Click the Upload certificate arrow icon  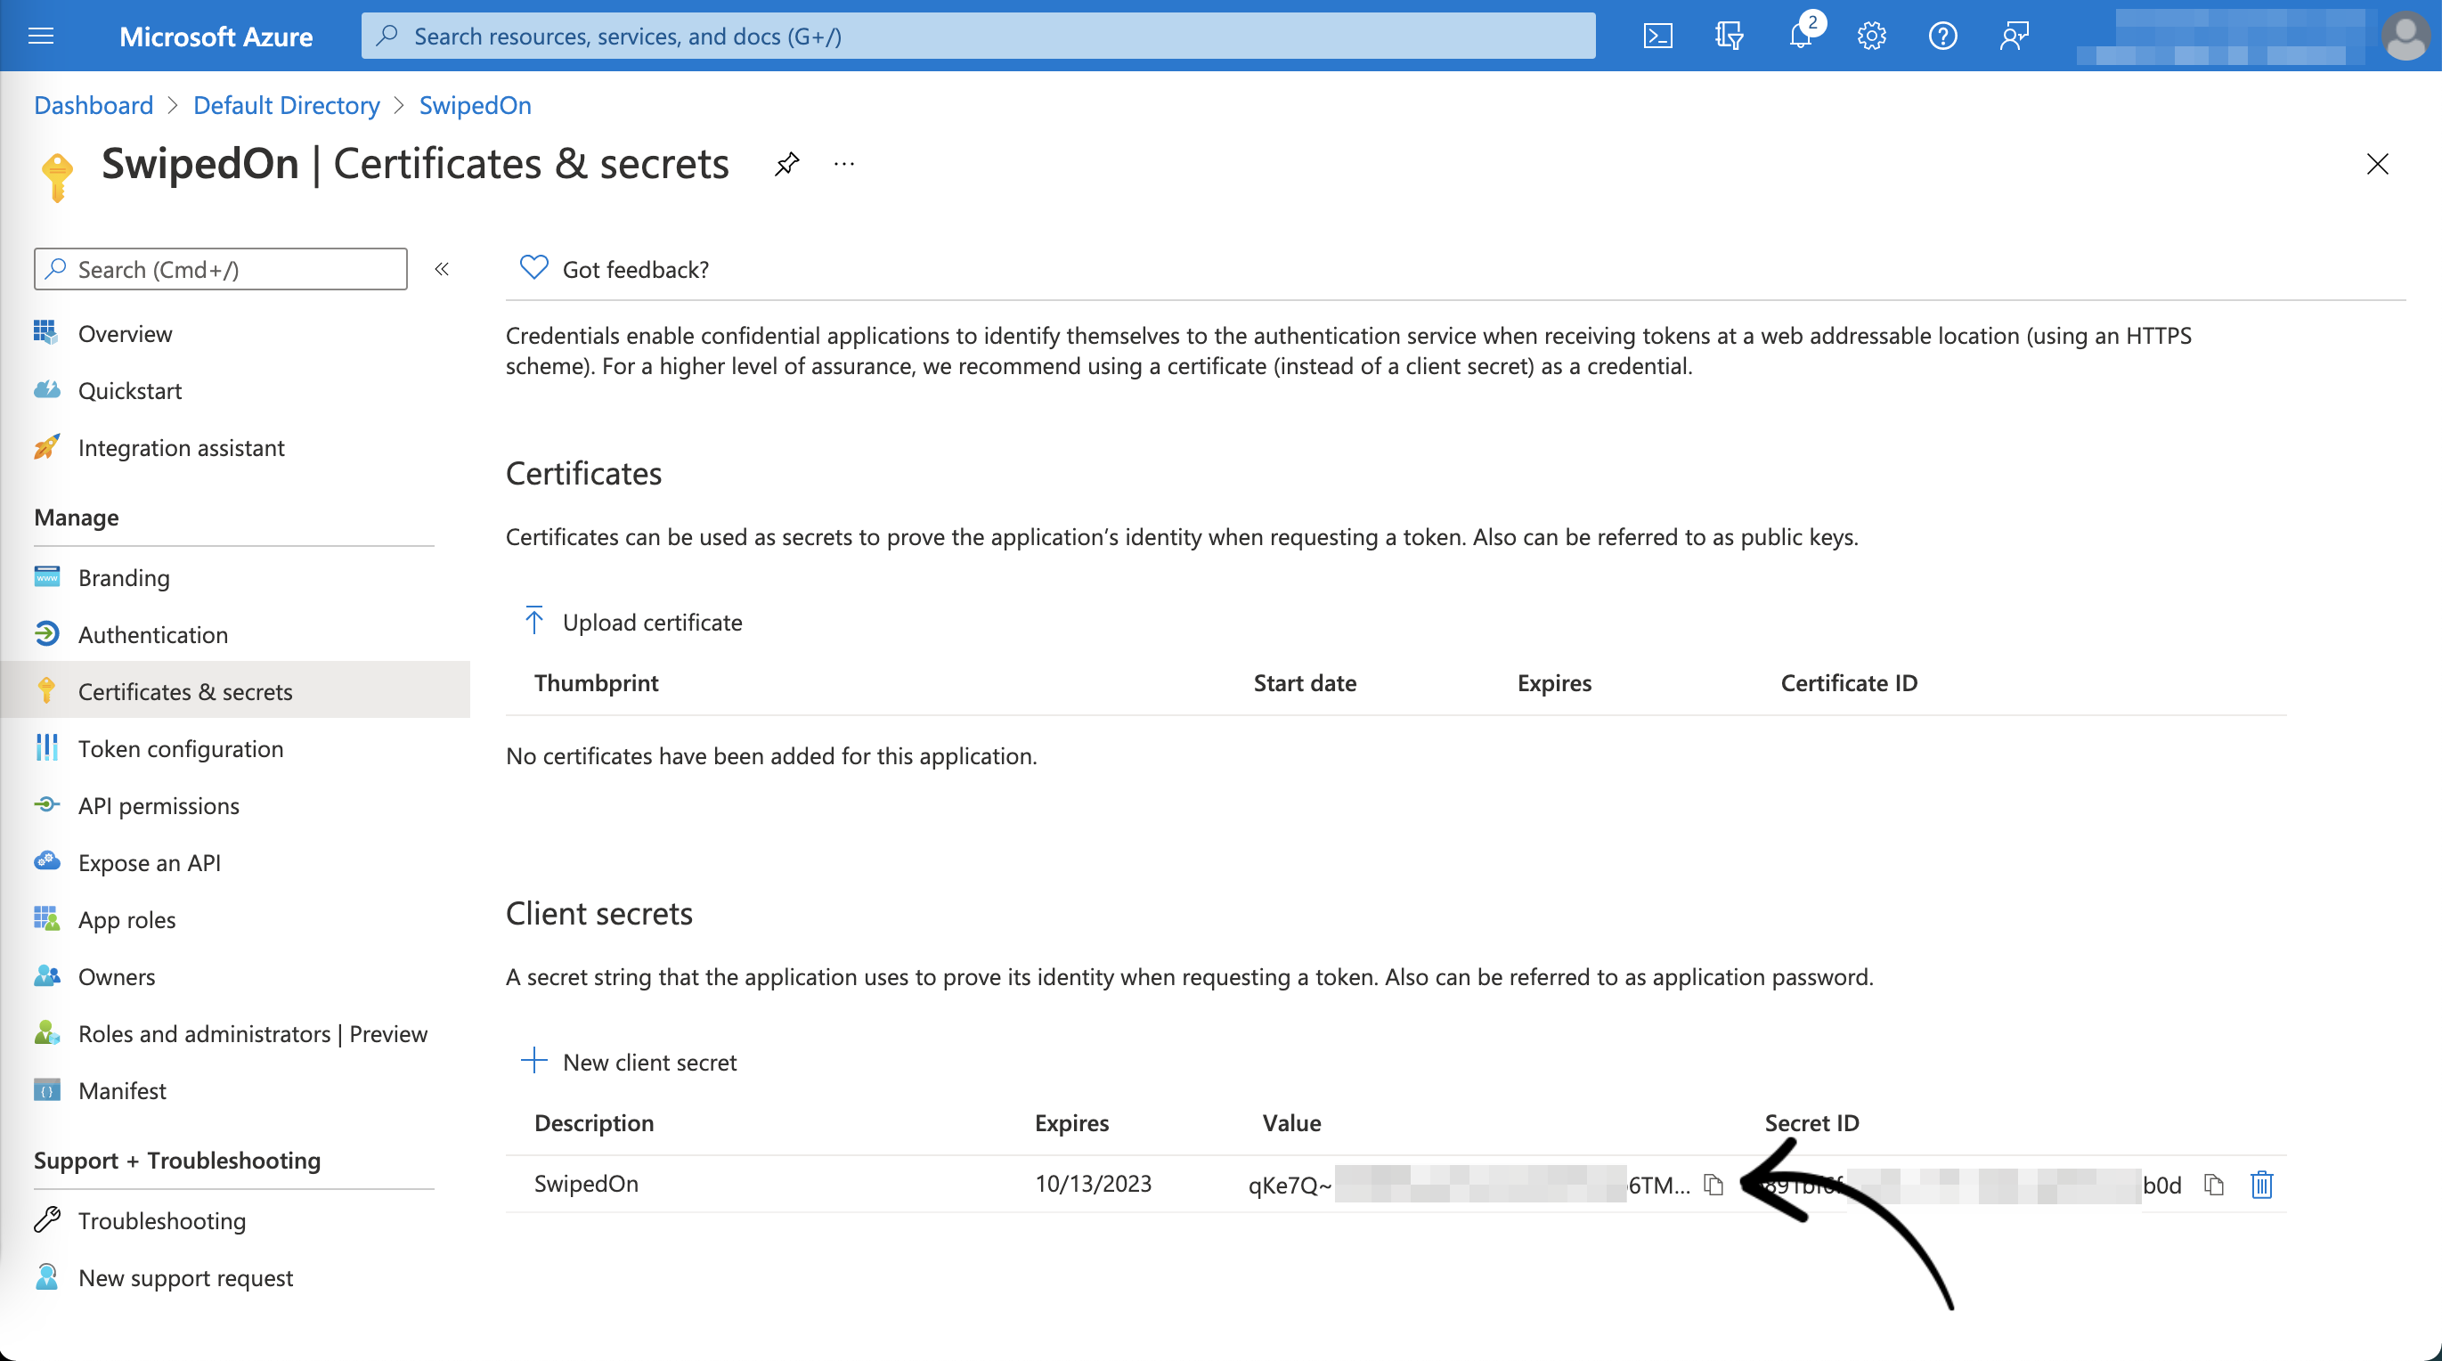click(533, 620)
